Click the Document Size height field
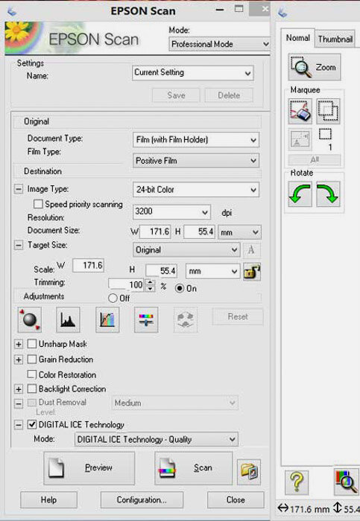 pyautogui.click(x=199, y=231)
